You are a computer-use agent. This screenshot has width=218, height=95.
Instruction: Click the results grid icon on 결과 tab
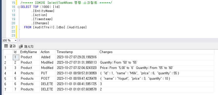coord(6,46)
